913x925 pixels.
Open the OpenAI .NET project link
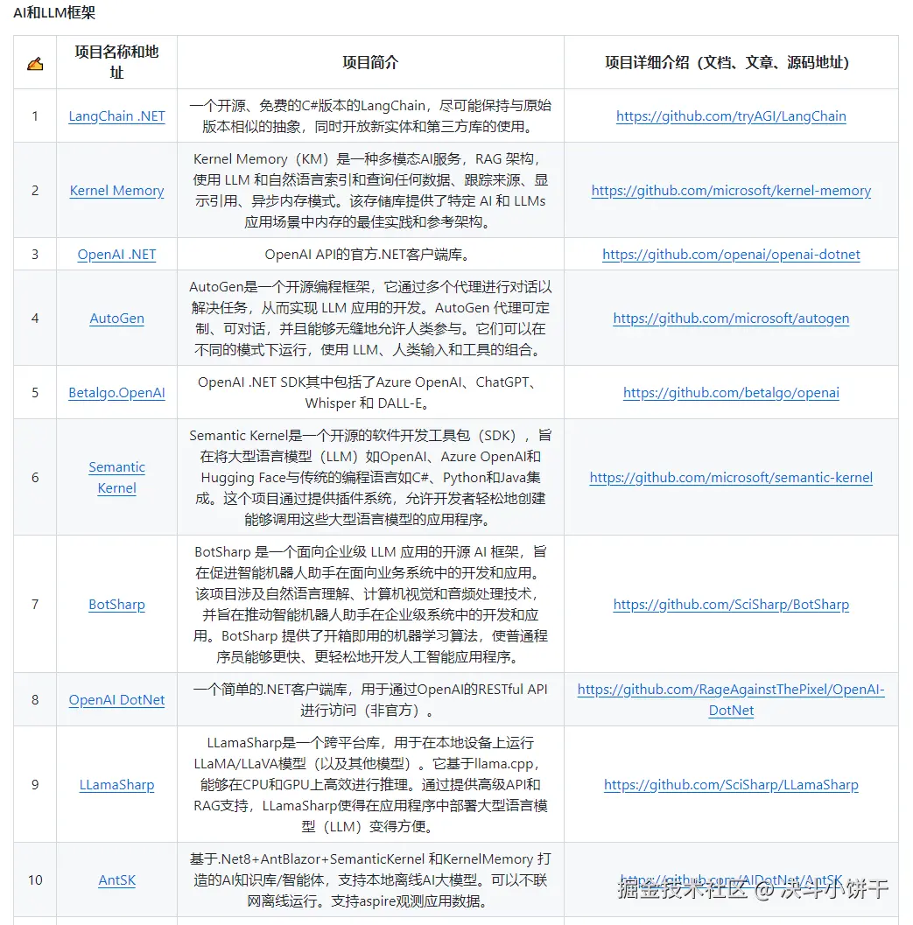tap(116, 255)
